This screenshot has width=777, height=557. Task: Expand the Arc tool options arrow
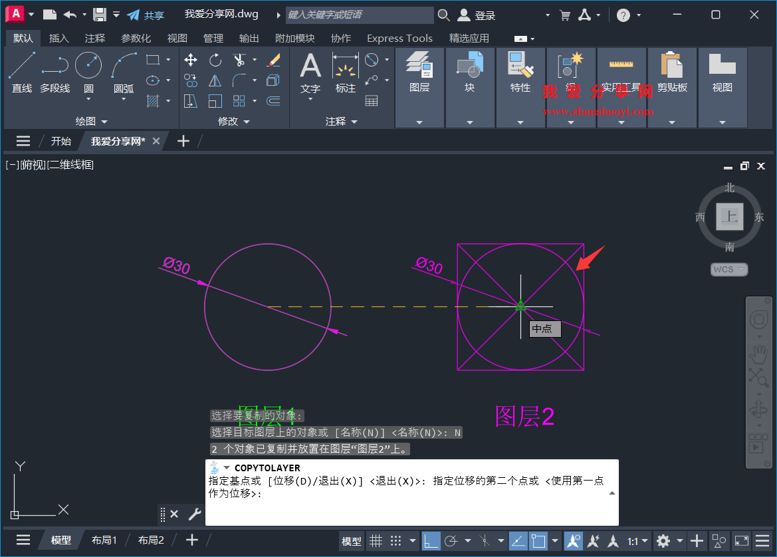pos(124,100)
